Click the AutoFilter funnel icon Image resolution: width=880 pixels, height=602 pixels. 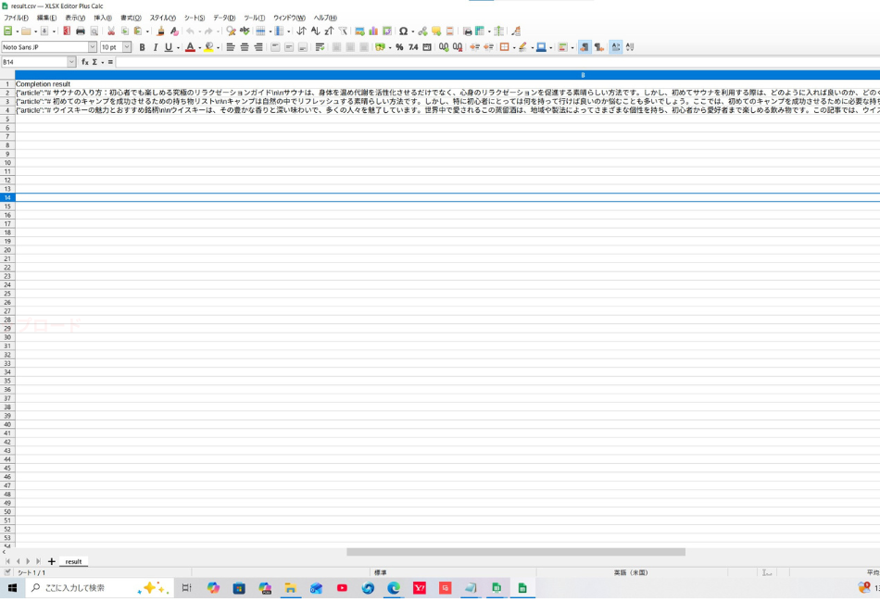click(x=343, y=31)
